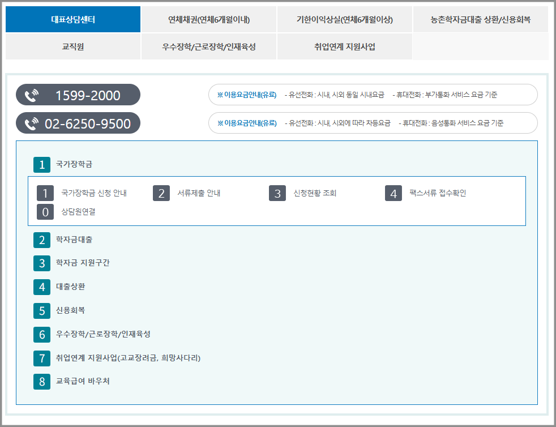Open the 농촌학자금대출 상환/신용회복 tab
The width and height of the screenshot is (556, 427).
point(480,19)
